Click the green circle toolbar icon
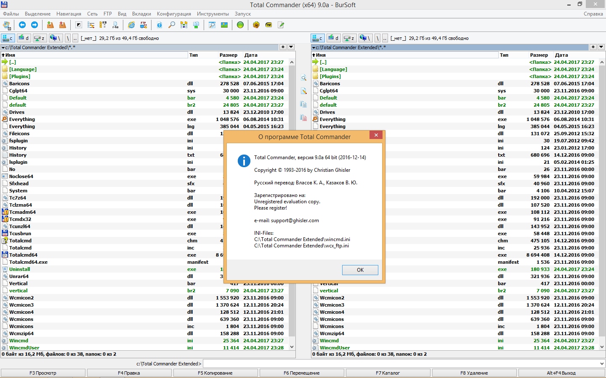606x378 pixels. (x=240, y=25)
